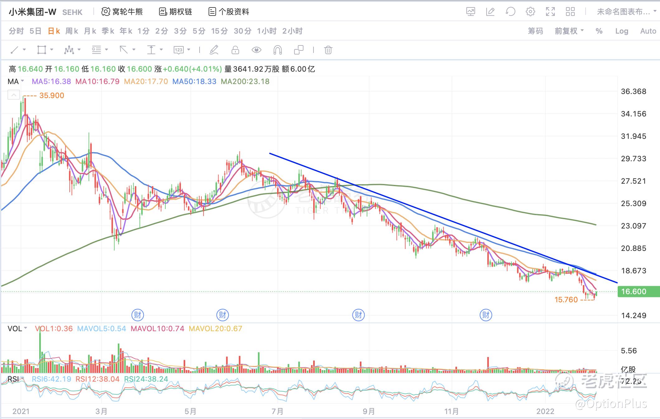Image resolution: width=660 pixels, height=419 pixels.
Task: Expand wave pattern tool dropdown arrow
Action: point(79,49)
